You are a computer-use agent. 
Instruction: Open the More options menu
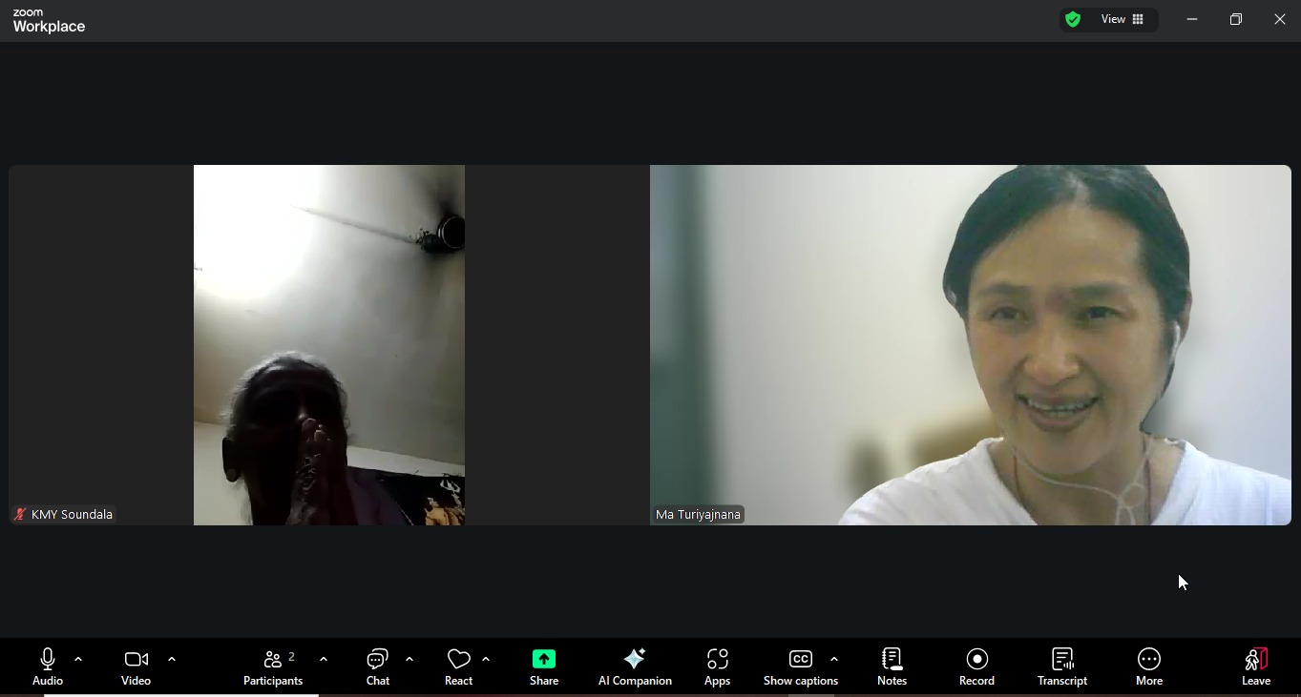pos(1148,666)
